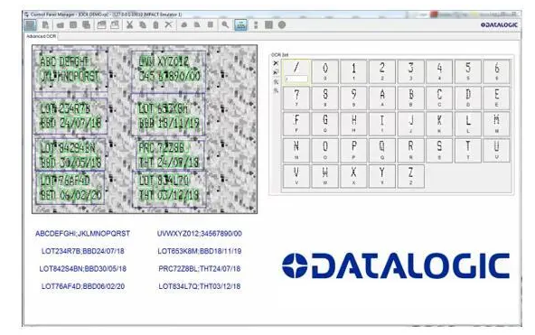
Task: Select the LOT234R7B region in the image
Action: (x=70, y=116)
